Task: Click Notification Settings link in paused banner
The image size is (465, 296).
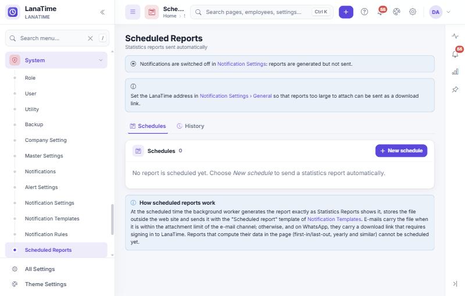Action: pos(241,64)
